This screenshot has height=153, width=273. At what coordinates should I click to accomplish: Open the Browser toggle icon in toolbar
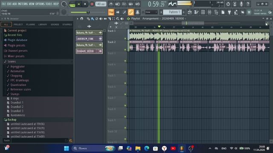coord(216,12)
